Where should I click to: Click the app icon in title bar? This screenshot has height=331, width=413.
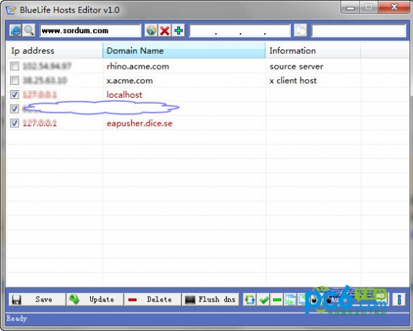(11, 10)
